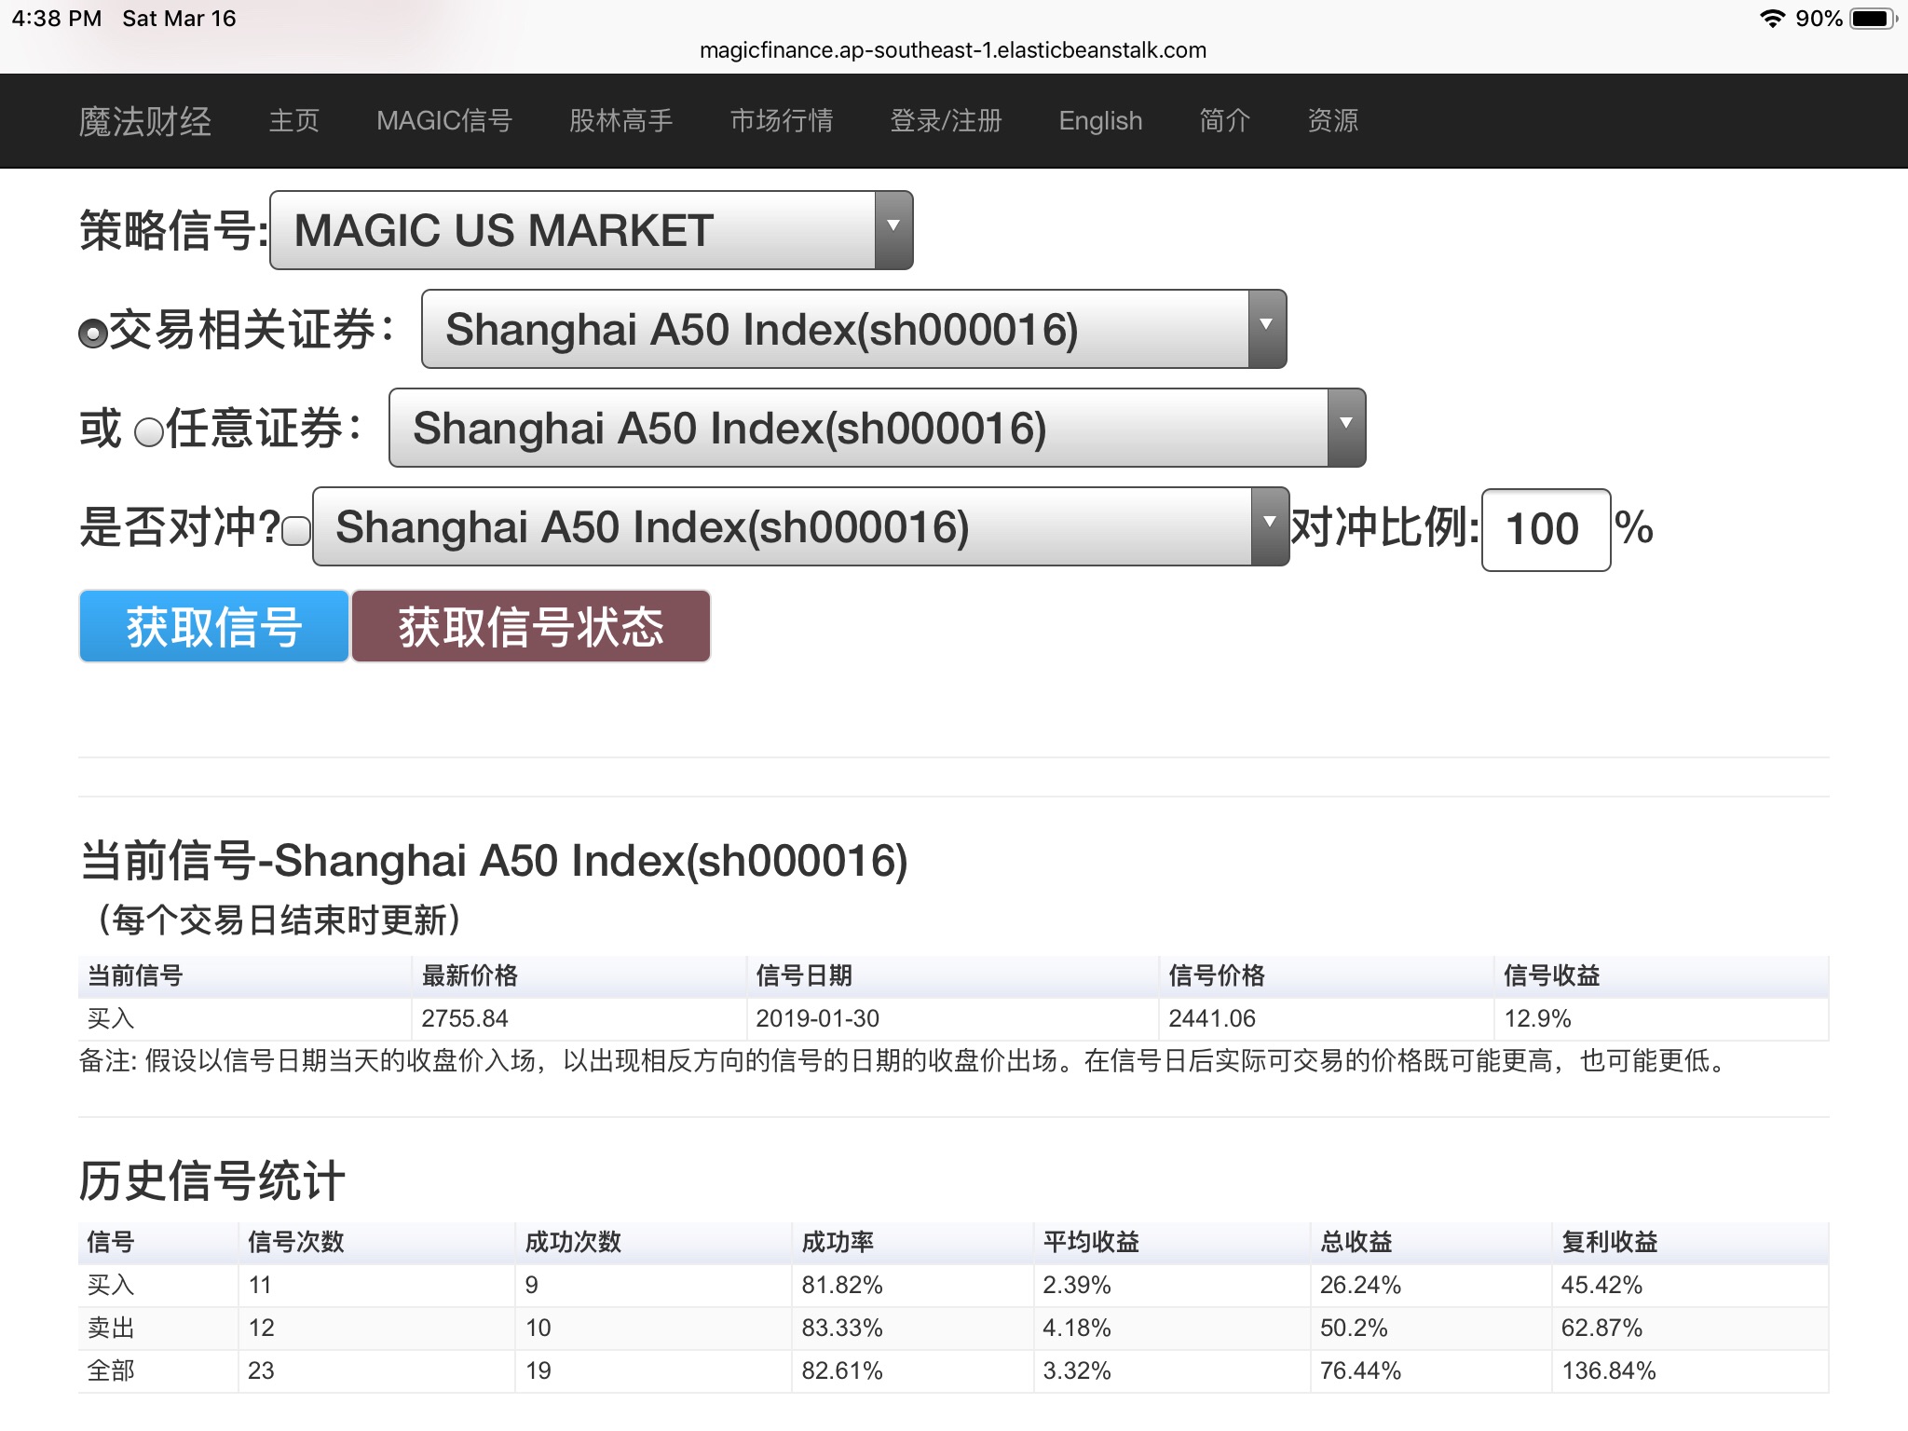Open the MAGIC信号 nav item
Image resolution: width=1908 pixels, height=1431 pixels.
pyautogui.click(x=444, y=121)
